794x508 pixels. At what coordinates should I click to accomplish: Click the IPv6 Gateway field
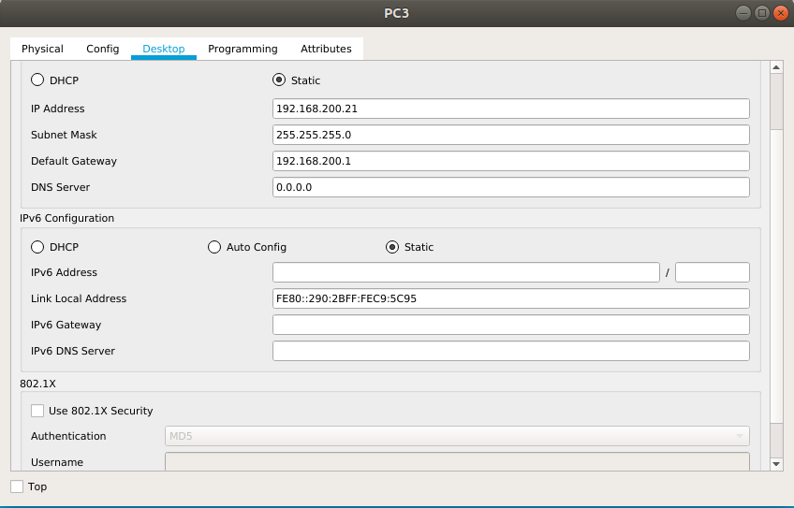[511, 325]
